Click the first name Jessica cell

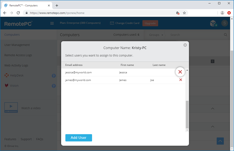click(x=123, y=72)
